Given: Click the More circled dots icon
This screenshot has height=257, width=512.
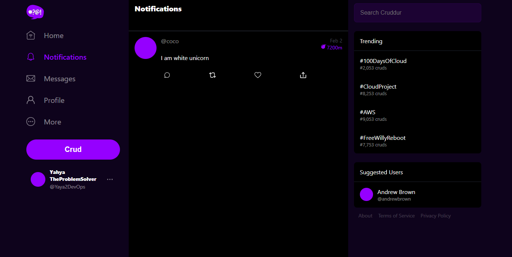Looking at the screenshot, I should pyautogui.click(x=31, y=122).
